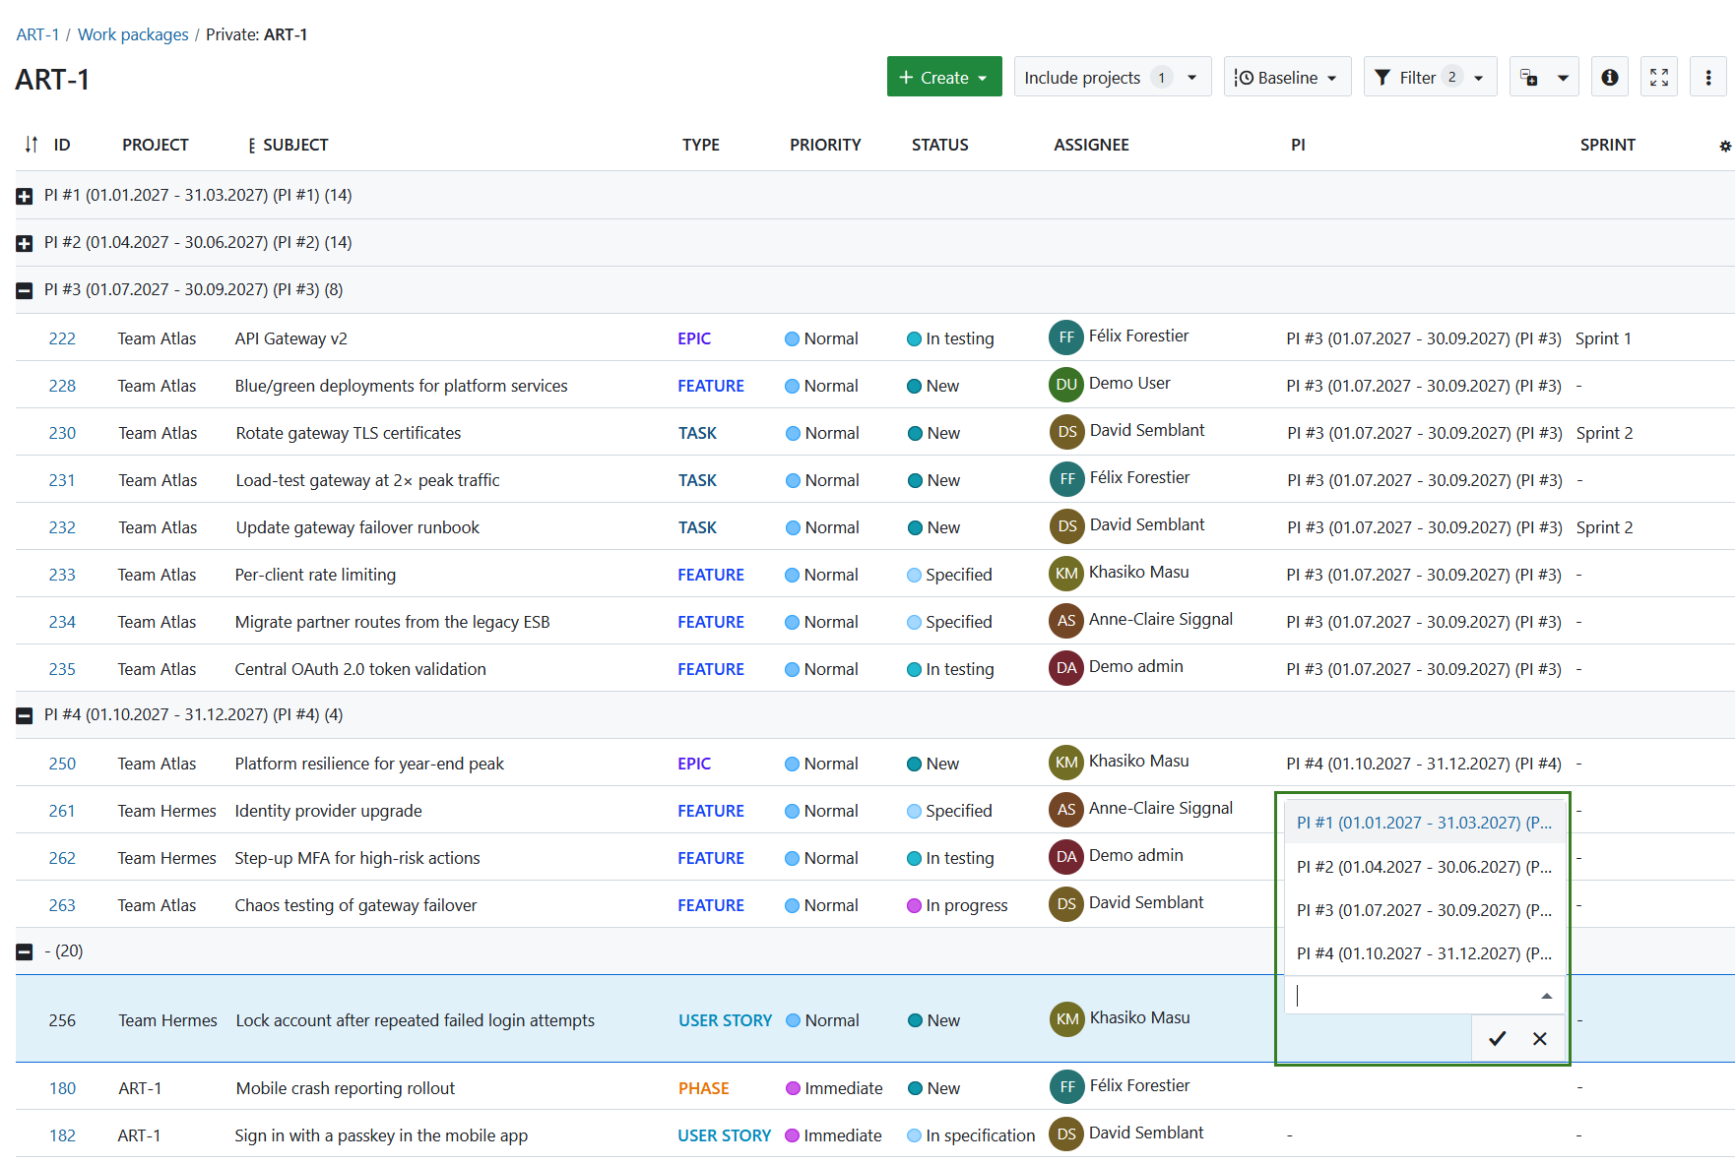
Task: Open work package ID 222
Action: (x=62, y=338)
